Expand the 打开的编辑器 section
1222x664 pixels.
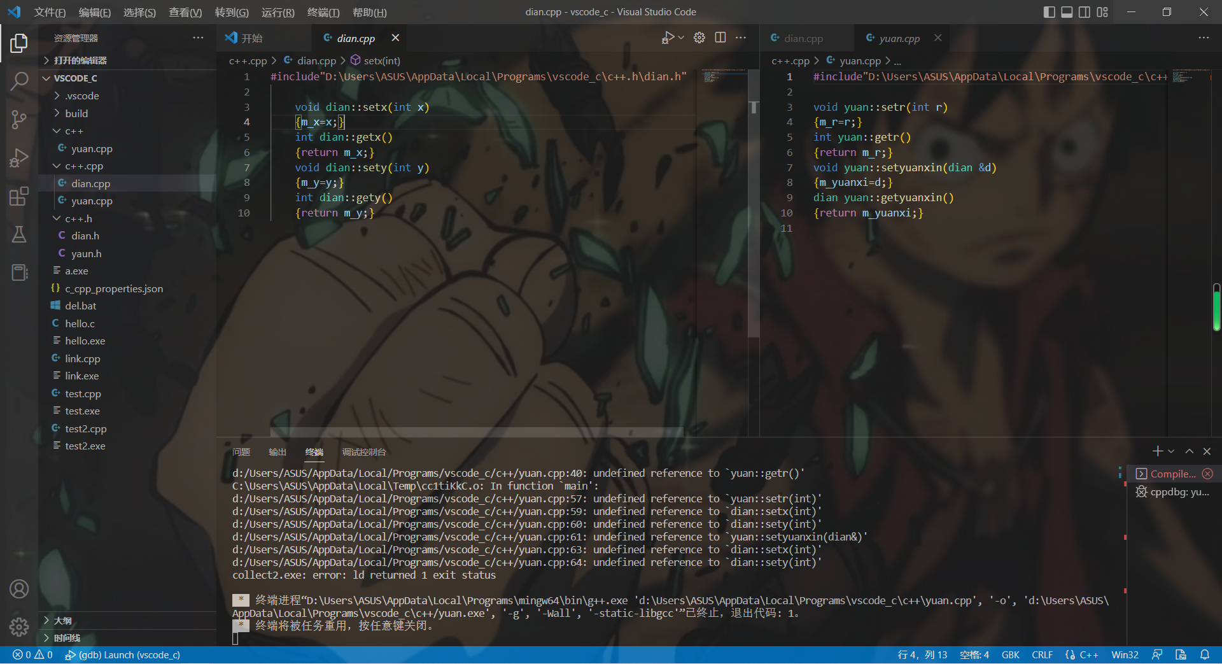tap(127, 60)
